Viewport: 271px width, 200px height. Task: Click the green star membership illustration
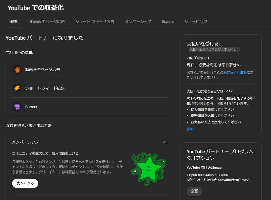tap(149, 169)
